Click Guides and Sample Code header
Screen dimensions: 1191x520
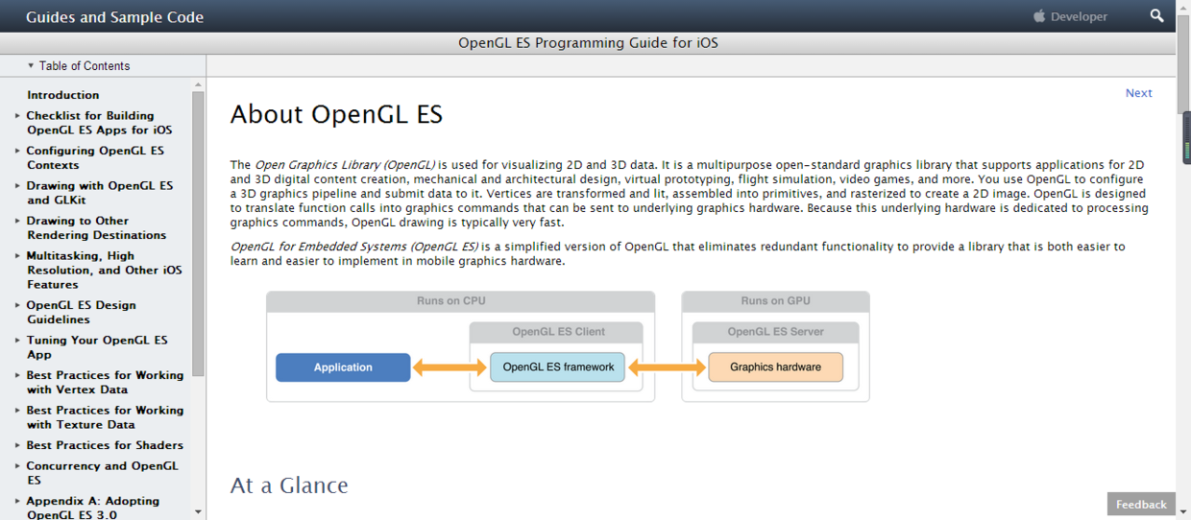114,17
